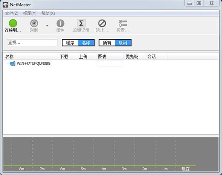Click the 阻止 block icon
222x175 pixels.
(102, 23)
